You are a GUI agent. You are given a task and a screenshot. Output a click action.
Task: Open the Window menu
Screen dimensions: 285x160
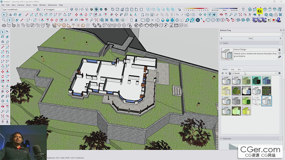42,5
